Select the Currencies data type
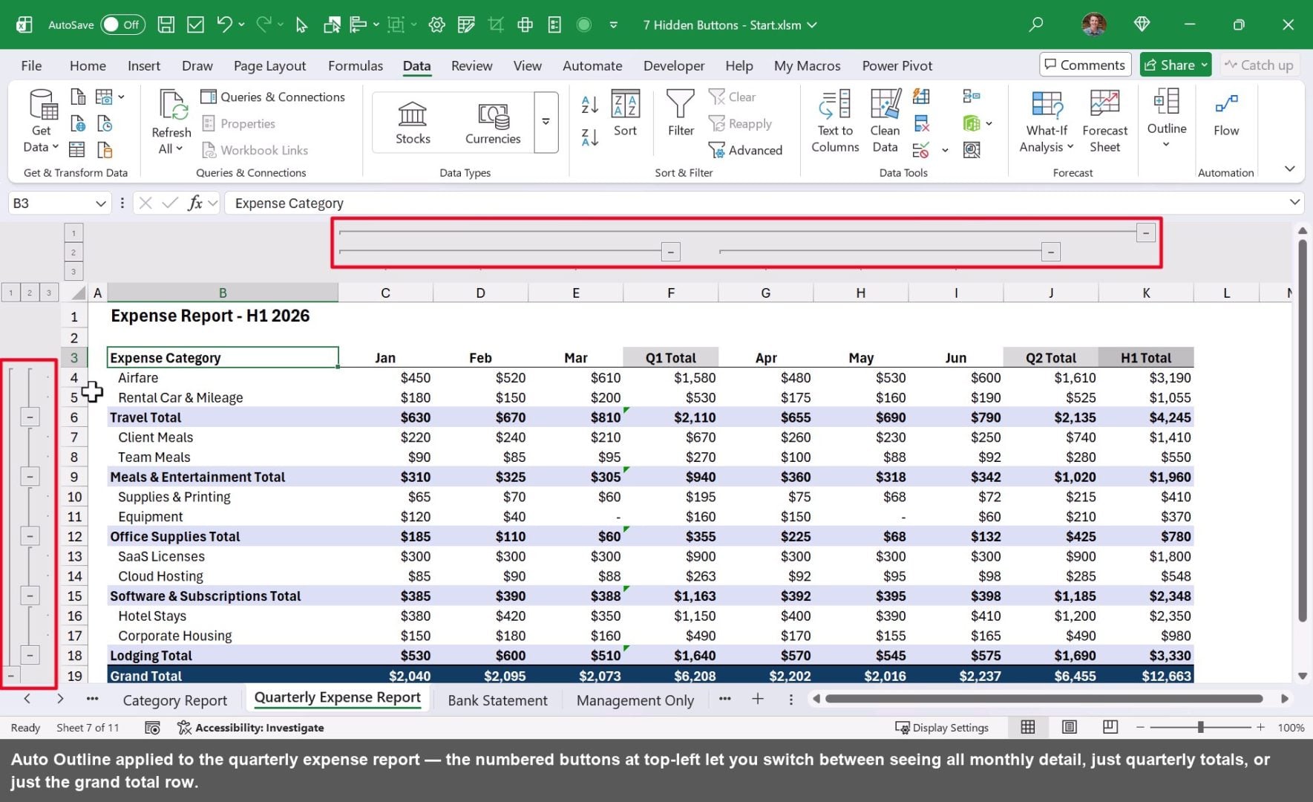The height and width of the screenshot is (802, 1313). (493, 123)
